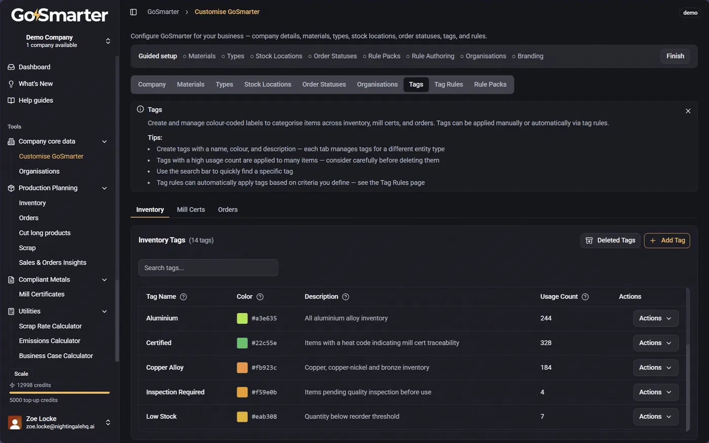Switch to the Types tab

coord(224,85)
